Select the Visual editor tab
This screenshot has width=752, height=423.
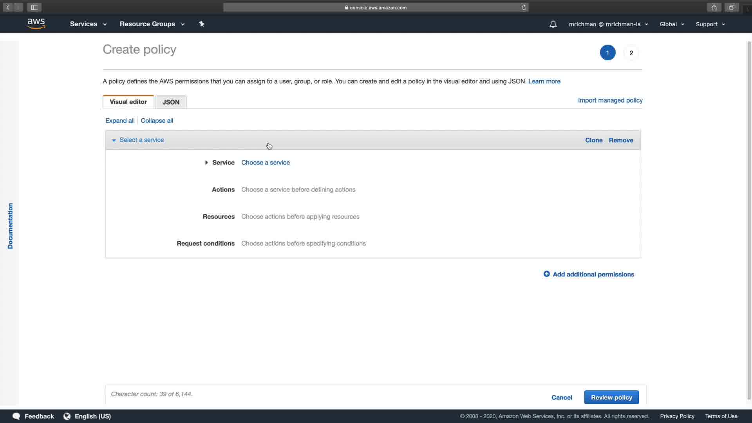pyautogui.click(x=128, y=102)
